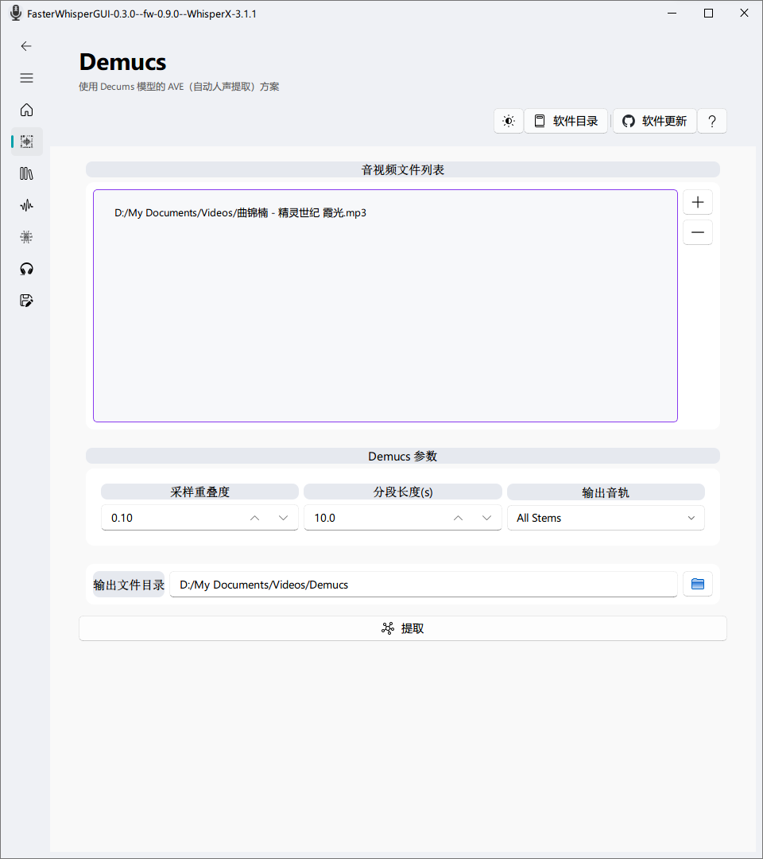Decrease 采样重叠度 value with down arrow
763x859 pixels.
click(x=283, y=519)
